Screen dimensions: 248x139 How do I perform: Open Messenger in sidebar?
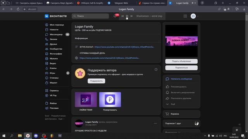(54, 34)
